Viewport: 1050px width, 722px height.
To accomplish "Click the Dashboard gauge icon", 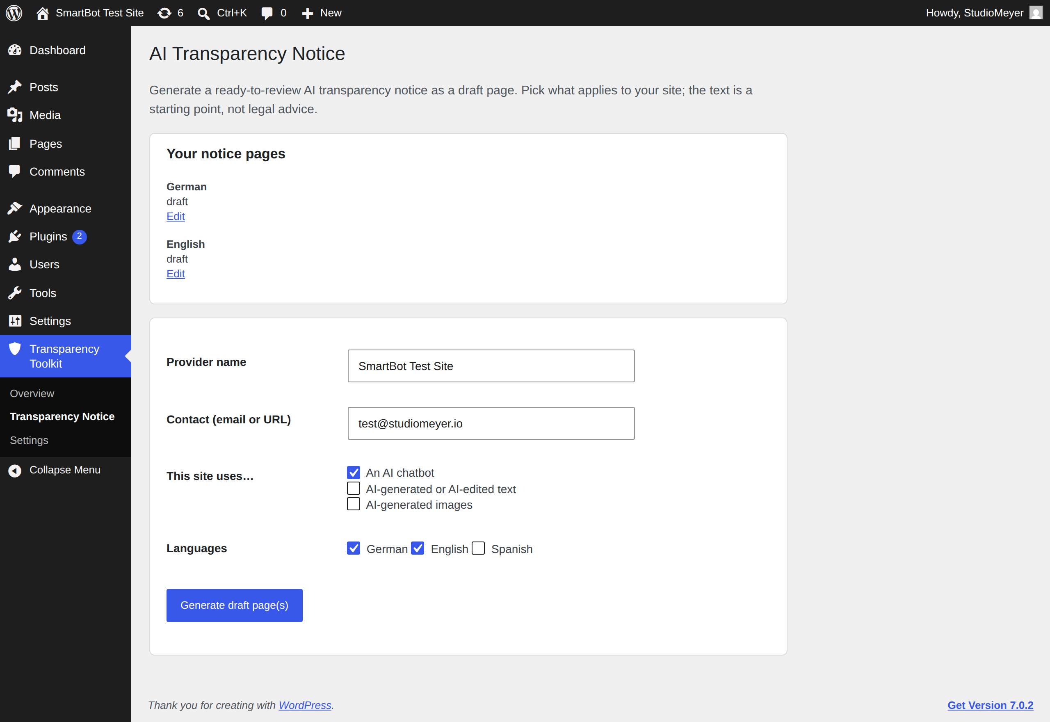I will coord(15,50).
